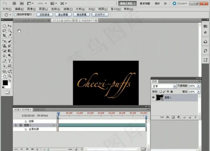Open blend mode 正常 dropdown
This screenshot has width=210, height=151.
pos(174,86)
